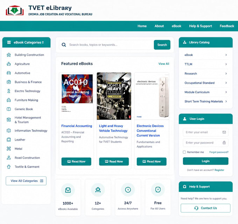Open the Light & Heavy Vehicle cover thumbnail
This screenshot has width=238, height=224.
coord(114,96)
